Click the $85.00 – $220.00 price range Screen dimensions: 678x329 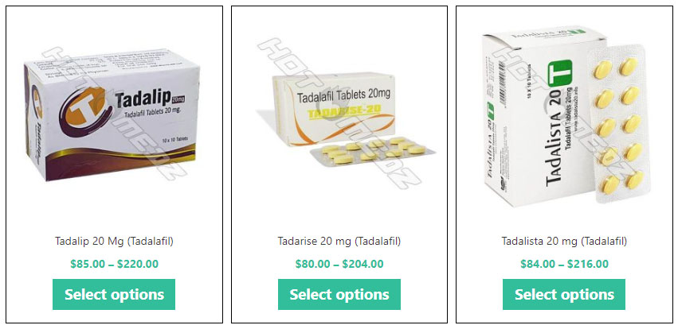click(114, 264)
